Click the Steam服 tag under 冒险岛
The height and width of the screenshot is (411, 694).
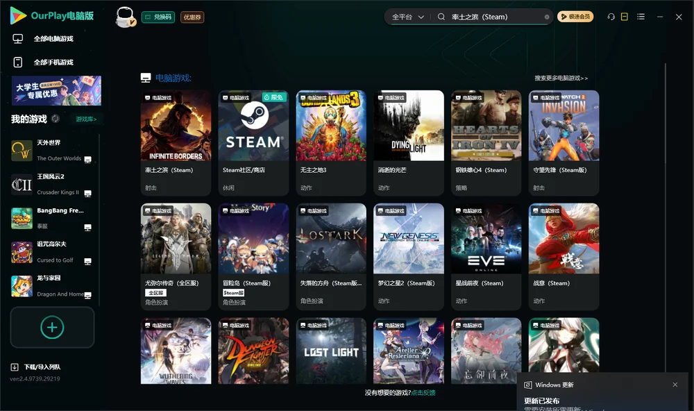234,293
